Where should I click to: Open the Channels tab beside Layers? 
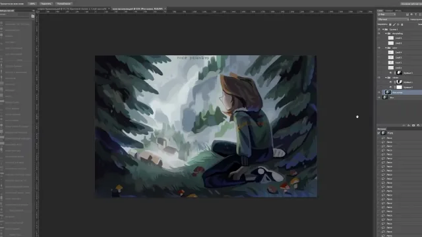tap(388, 11)
